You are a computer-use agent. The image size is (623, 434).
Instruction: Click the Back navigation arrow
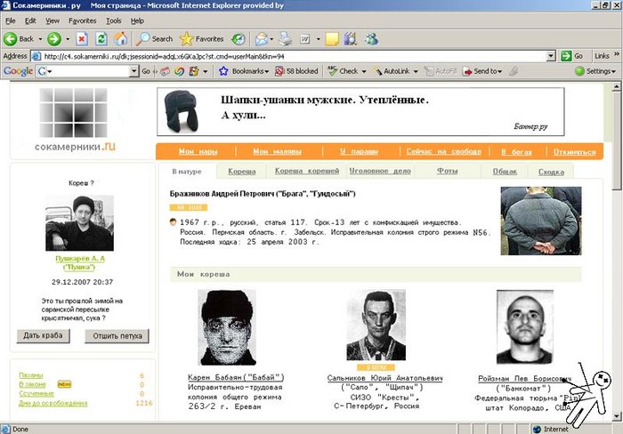[11, 39]
